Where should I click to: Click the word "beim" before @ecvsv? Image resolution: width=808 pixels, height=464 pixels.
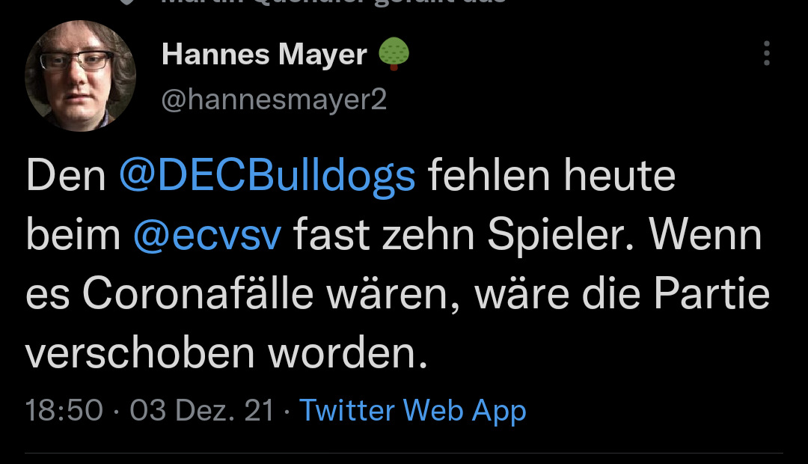click(73, 236)
